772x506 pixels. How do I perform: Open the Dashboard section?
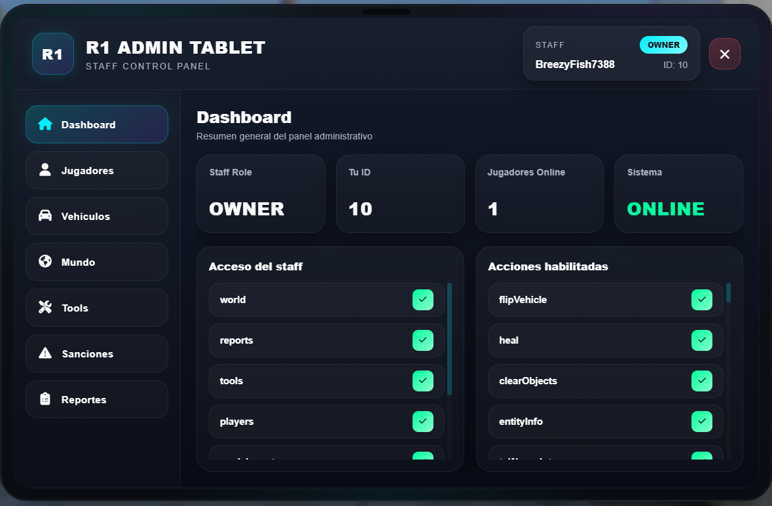[97, 124]
